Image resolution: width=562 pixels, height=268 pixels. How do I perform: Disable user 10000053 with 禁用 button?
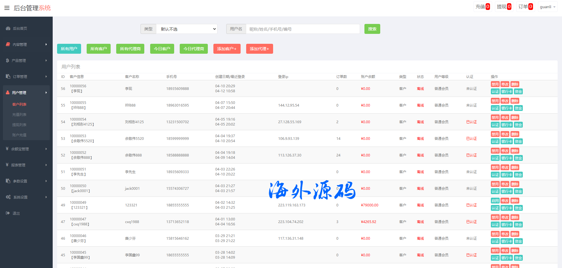[x=495, y=134]
